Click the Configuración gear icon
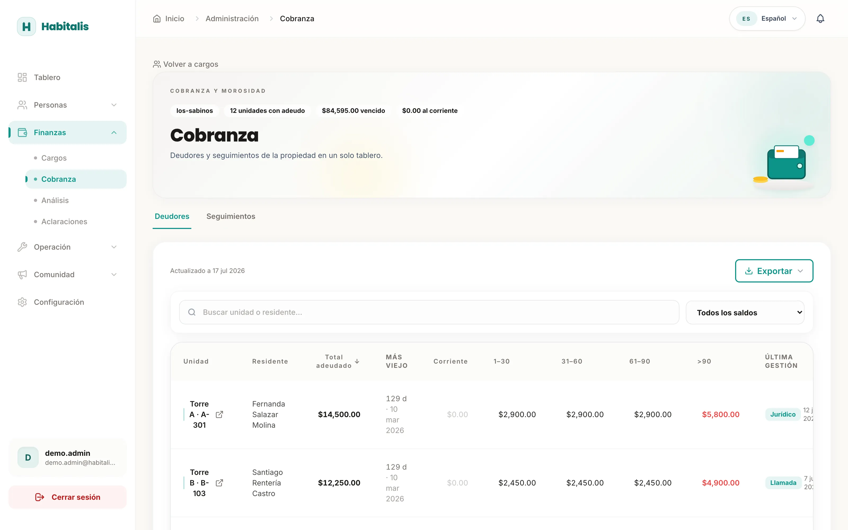Image resolution: width=848 pixels, height=530 pixels. click(22, 302)
